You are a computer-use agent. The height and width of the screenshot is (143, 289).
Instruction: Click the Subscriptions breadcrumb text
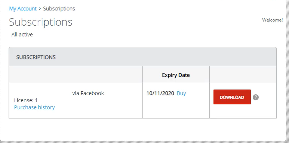coord(59,9)
